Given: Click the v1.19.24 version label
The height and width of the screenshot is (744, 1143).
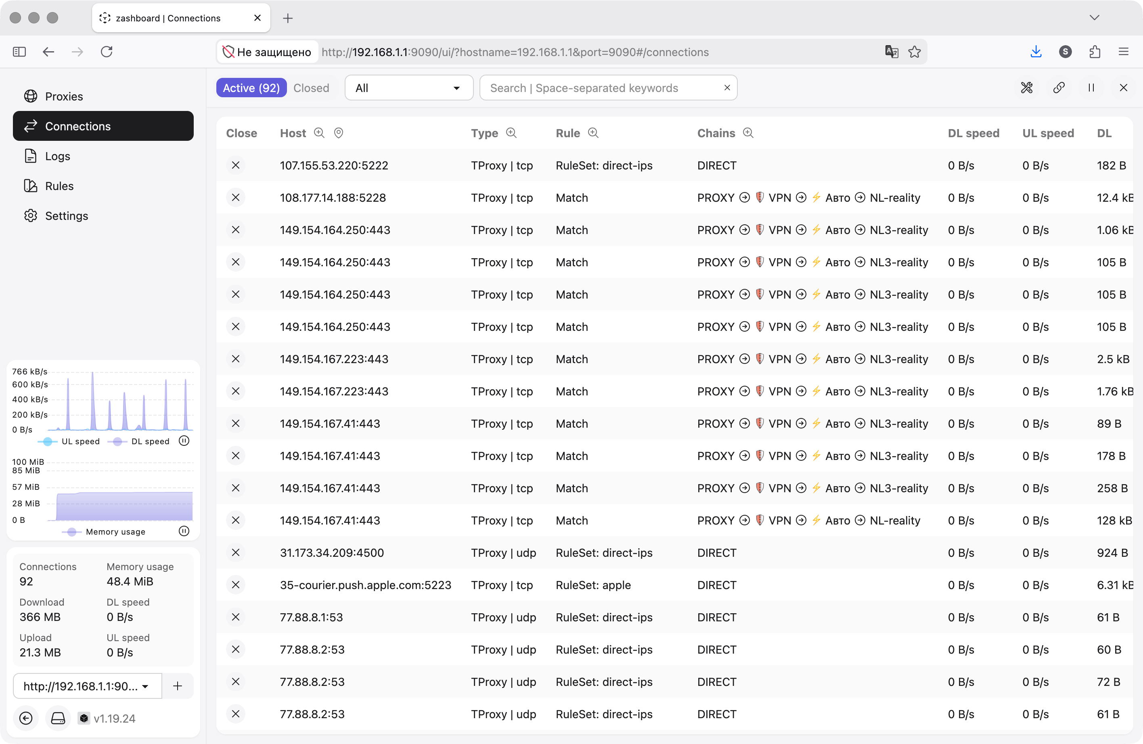Looking at the screenshot, I should pyautogui.click(x=114, y=719).
